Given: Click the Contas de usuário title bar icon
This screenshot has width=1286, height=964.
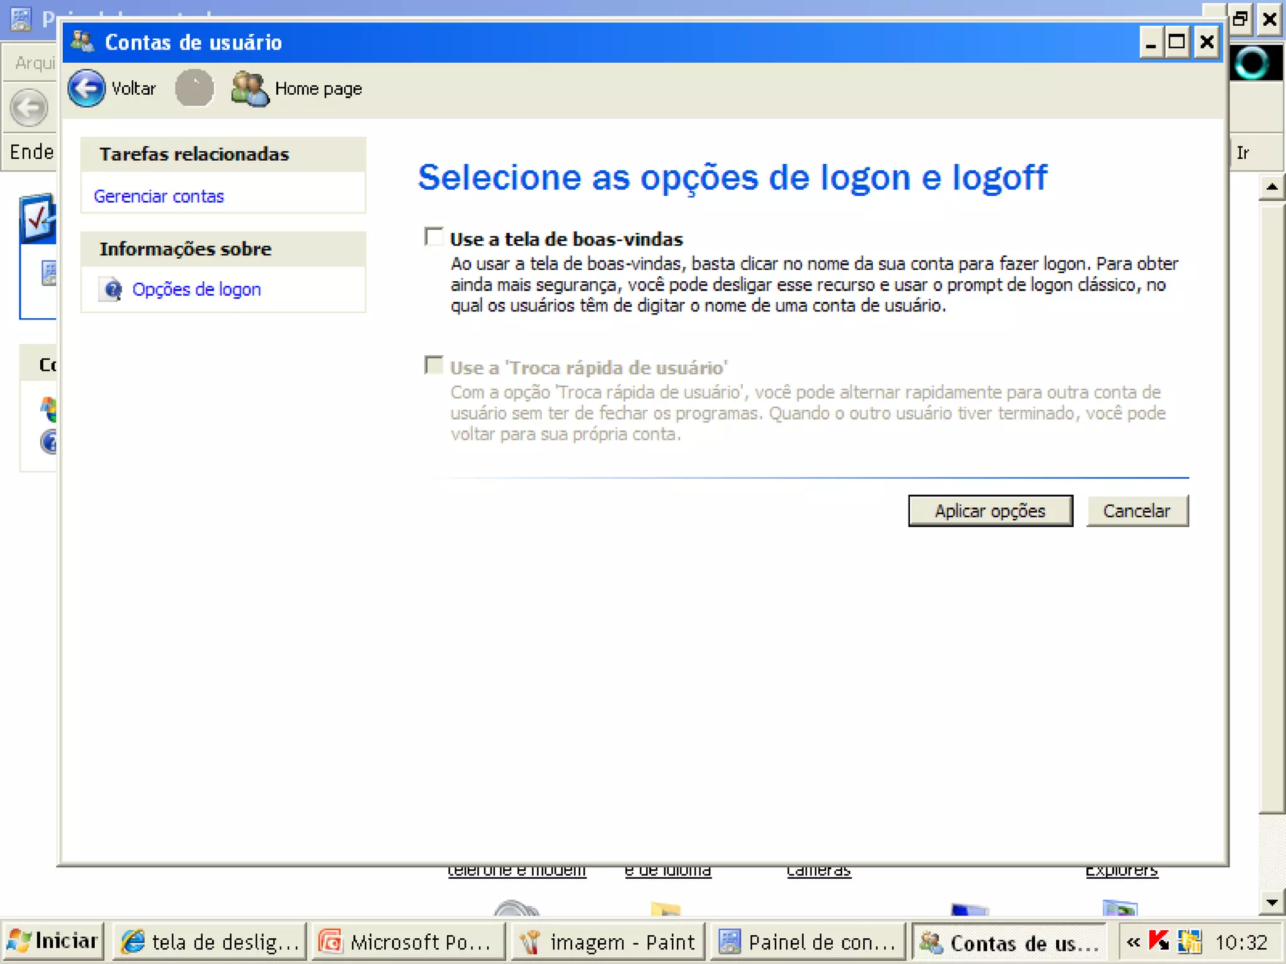Looking at the screenshot, I should coord(82,41).
